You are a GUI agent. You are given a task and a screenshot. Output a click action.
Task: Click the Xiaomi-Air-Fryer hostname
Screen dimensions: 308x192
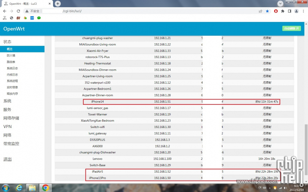click(x=97, y=51)
